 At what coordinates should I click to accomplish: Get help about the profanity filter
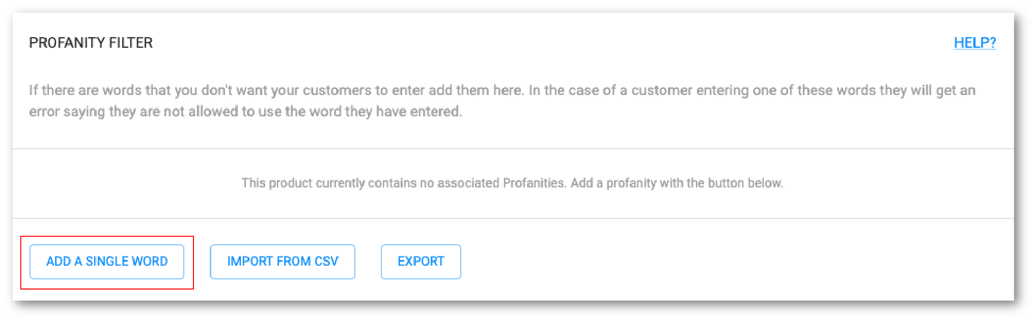[x=975, y=43]
